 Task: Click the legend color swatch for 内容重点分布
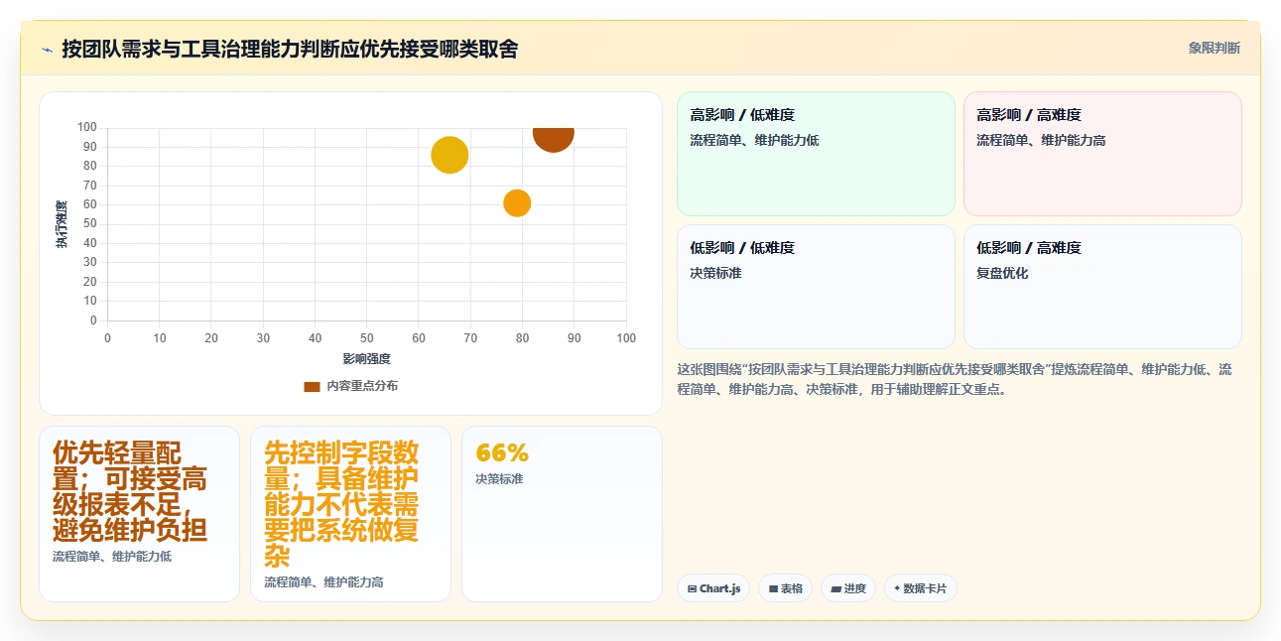click(312, 386)
